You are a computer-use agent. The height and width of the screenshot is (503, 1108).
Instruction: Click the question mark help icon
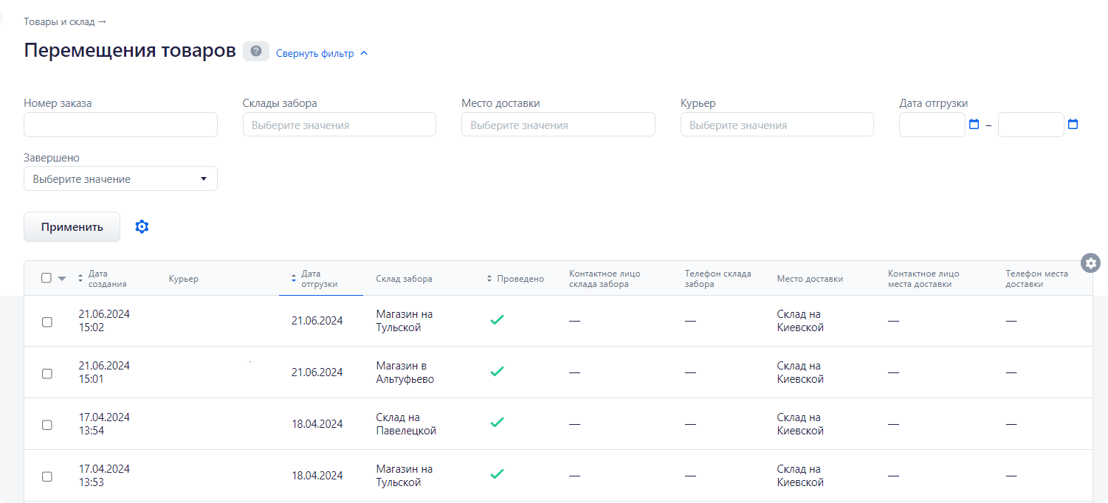(255, 52)
